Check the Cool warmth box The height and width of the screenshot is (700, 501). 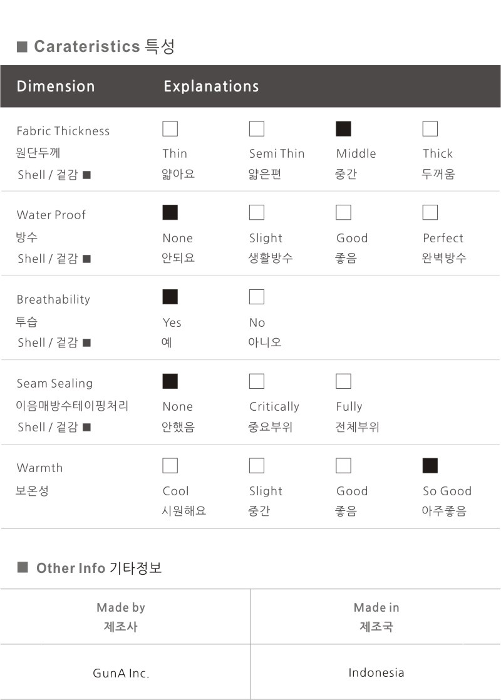tap(170, 466)
